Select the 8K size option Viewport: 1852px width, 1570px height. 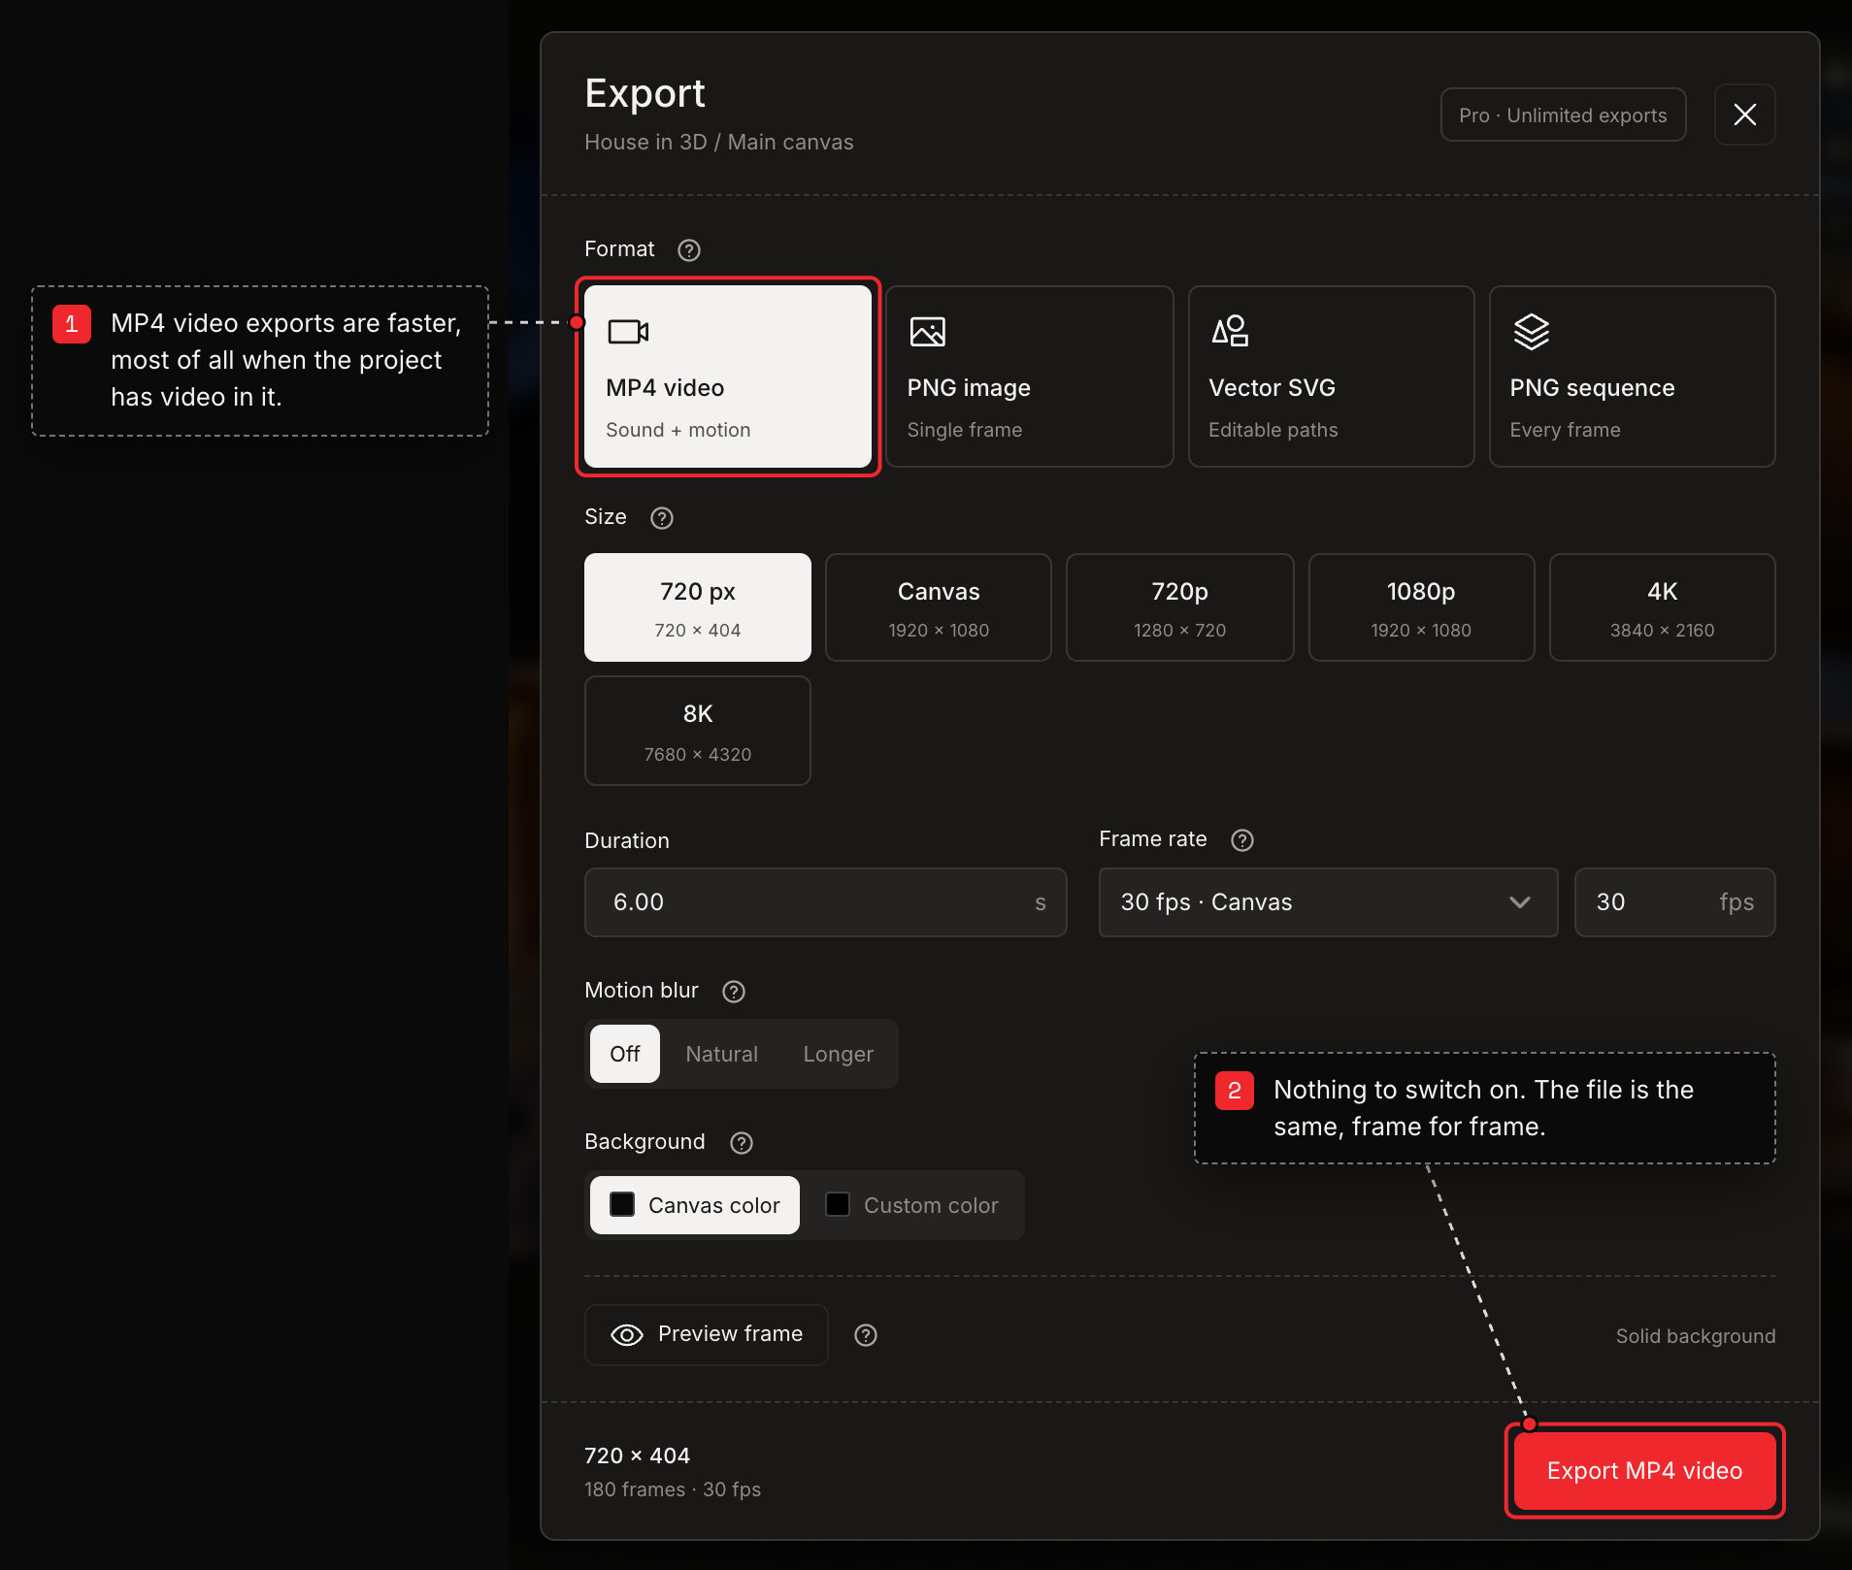click(x=697, y=731)
